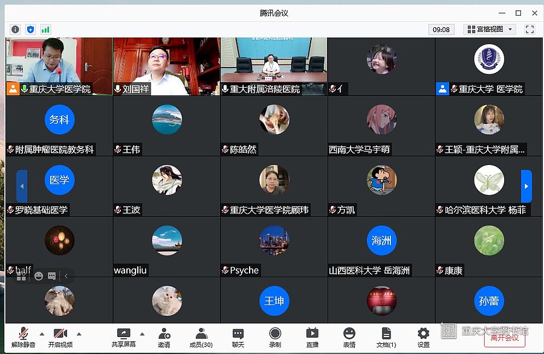Image resolution: width=544 pixels, height=354 pixels.
Task: Minimize the 腾讯会议 window
Action: pos(502,13)
